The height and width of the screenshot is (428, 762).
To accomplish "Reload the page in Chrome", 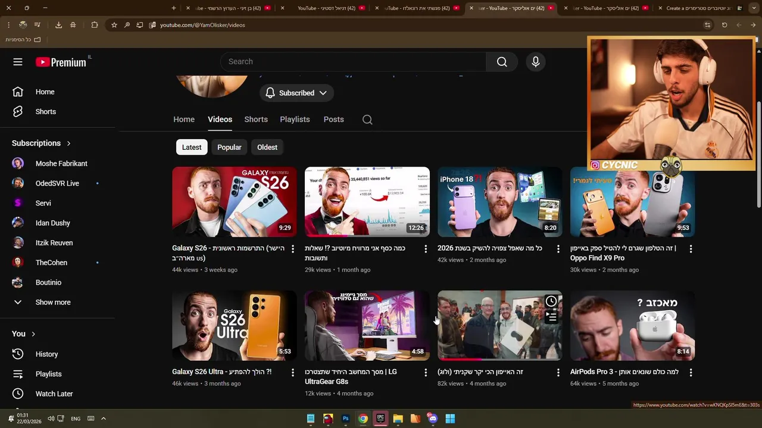I will 724,25.
